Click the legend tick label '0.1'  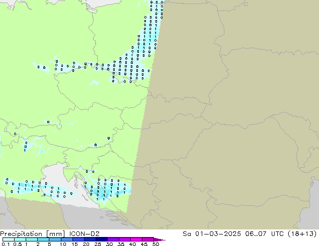[6, 244]
